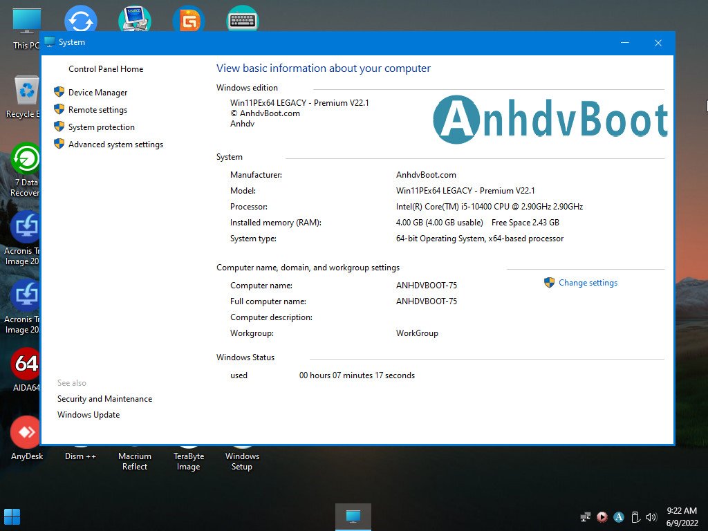Click blue A tray icon
Screen dimensions: 708x531
pyautogui.click(x=619, y=517)
